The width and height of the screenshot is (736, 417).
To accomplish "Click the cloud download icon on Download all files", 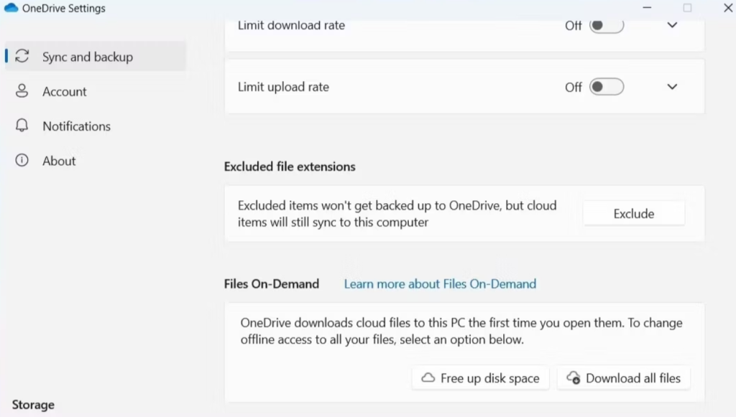I will pos(574,378).
